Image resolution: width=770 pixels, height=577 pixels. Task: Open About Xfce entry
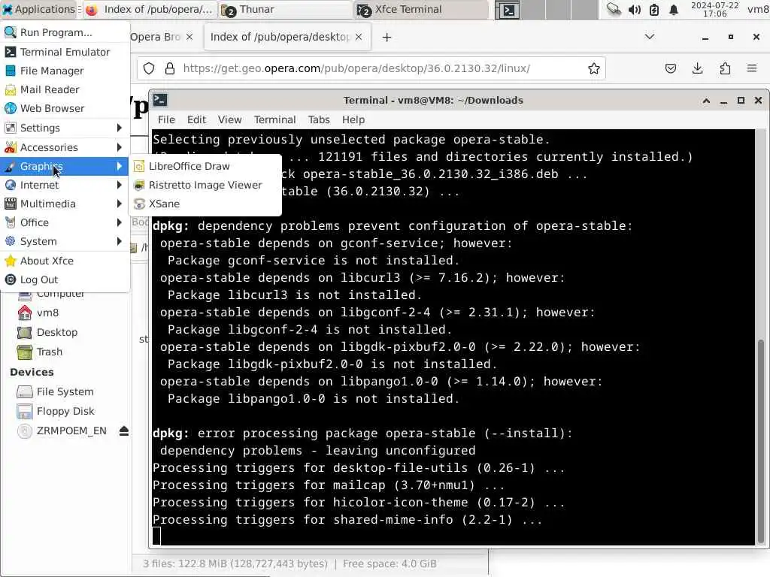pyautogui.click(x=65, y=261)
